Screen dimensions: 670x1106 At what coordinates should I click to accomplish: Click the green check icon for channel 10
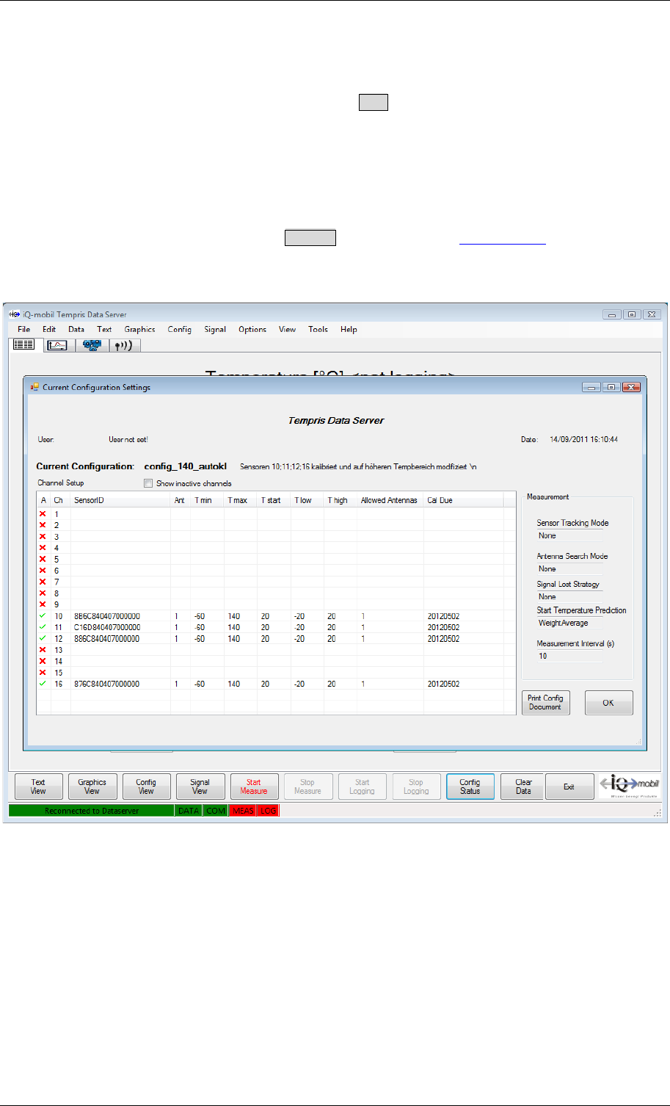tap(43, 615)
